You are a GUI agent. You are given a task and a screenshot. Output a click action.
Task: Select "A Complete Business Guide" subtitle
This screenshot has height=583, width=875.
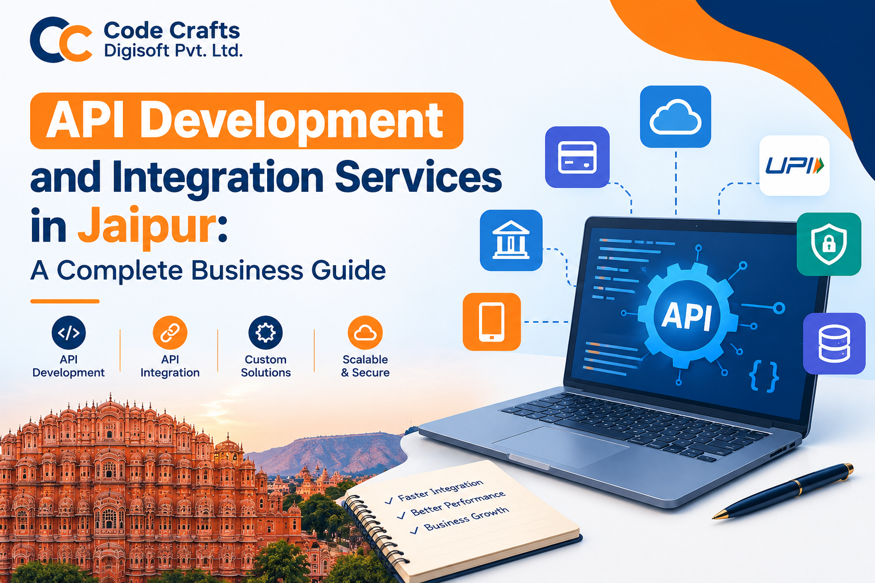(208, 270)
